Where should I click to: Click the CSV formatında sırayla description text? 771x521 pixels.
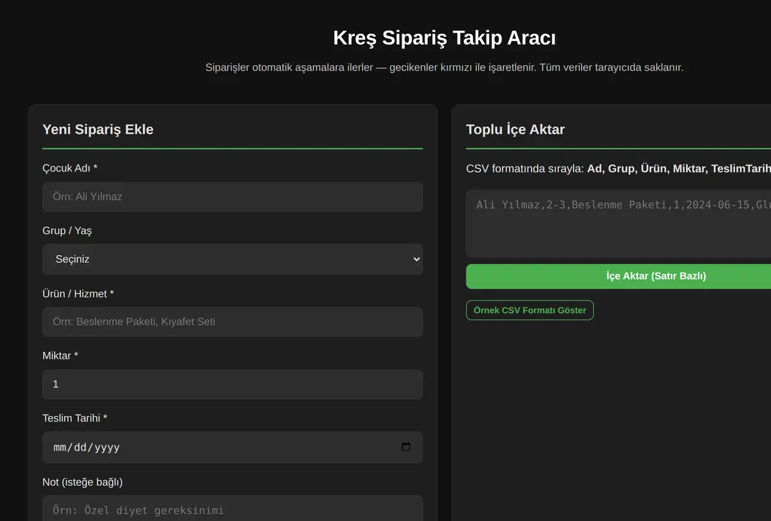tap(618, 169)
